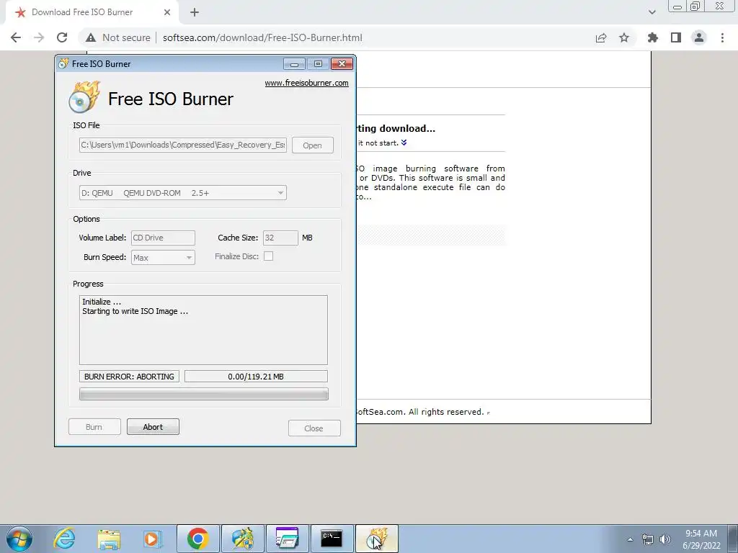Open Windows Explorer folder on taskbar
Screen dimensions: 738x553
click(110, 539)
